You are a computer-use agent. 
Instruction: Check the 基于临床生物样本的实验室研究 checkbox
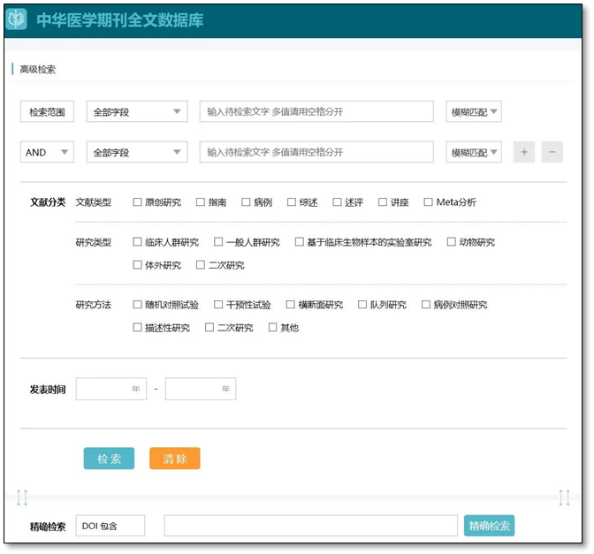pos(300,241)
